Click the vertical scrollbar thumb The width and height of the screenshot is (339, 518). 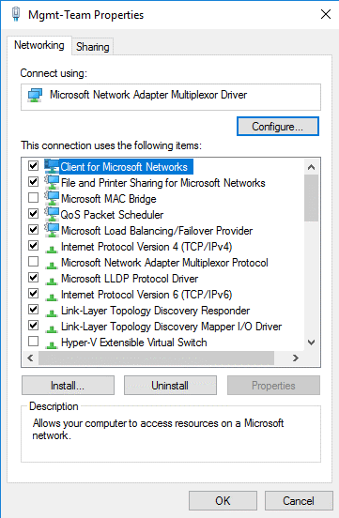pos(311,198)
